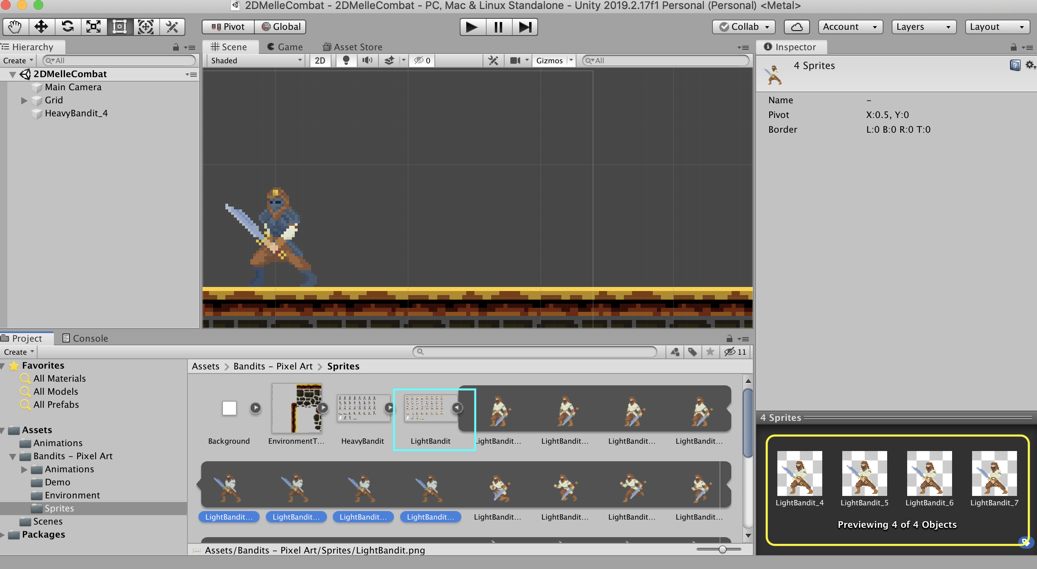Open the Layers dropdown
The image size is (1037, 569).
click(x=924, y=27)
